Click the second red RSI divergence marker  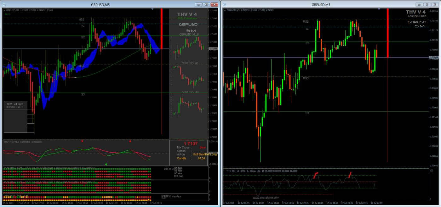(350, 175)
